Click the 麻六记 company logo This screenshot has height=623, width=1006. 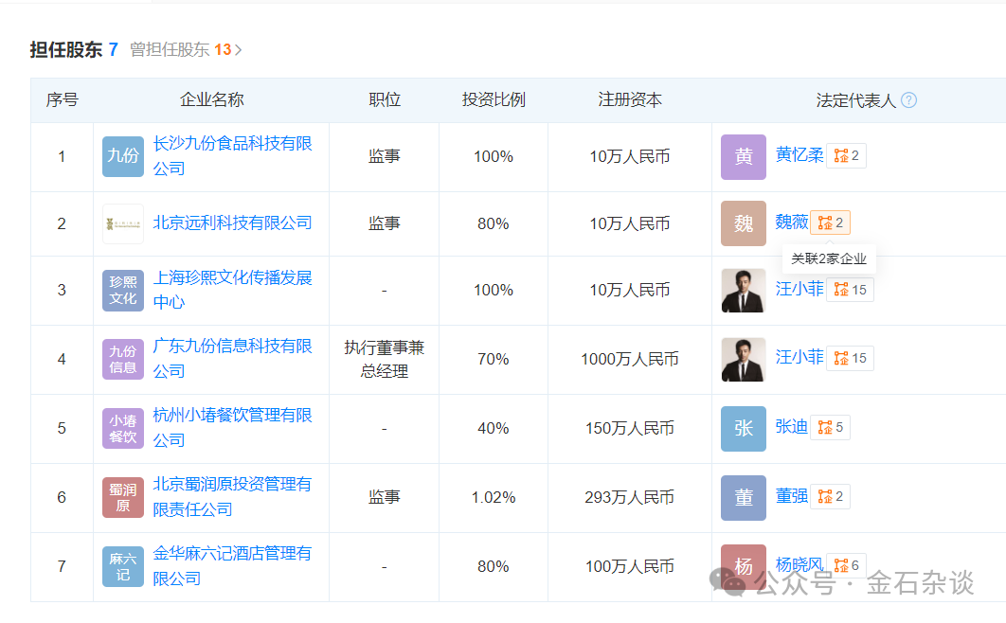click(x=123, y=566)
